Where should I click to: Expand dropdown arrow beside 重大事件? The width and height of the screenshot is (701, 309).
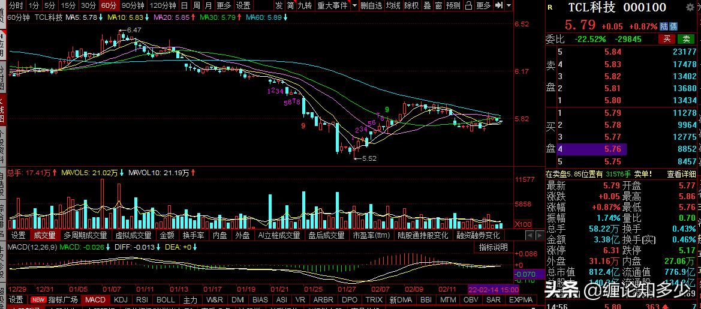point(354,6)
